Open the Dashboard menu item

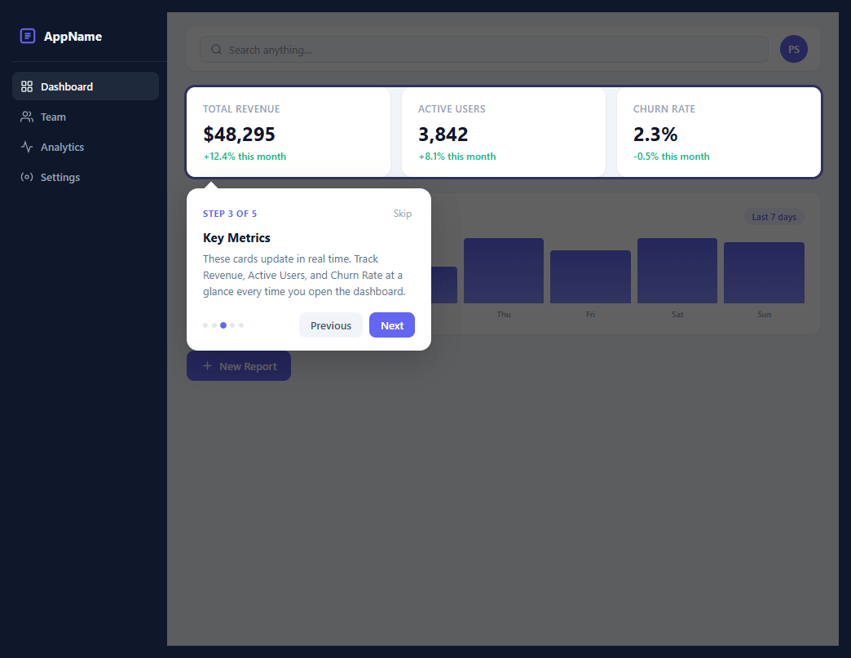86,86
